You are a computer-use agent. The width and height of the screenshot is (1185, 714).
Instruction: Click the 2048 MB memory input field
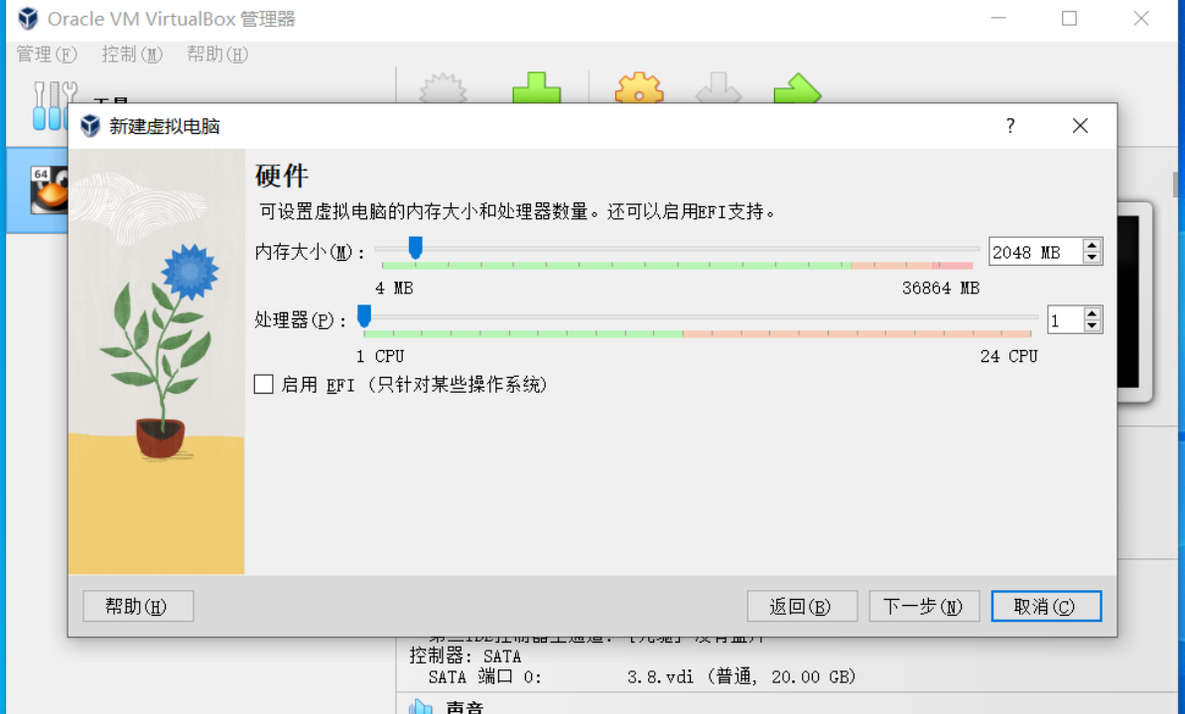pyautogui.click(x=1035, y=252)
